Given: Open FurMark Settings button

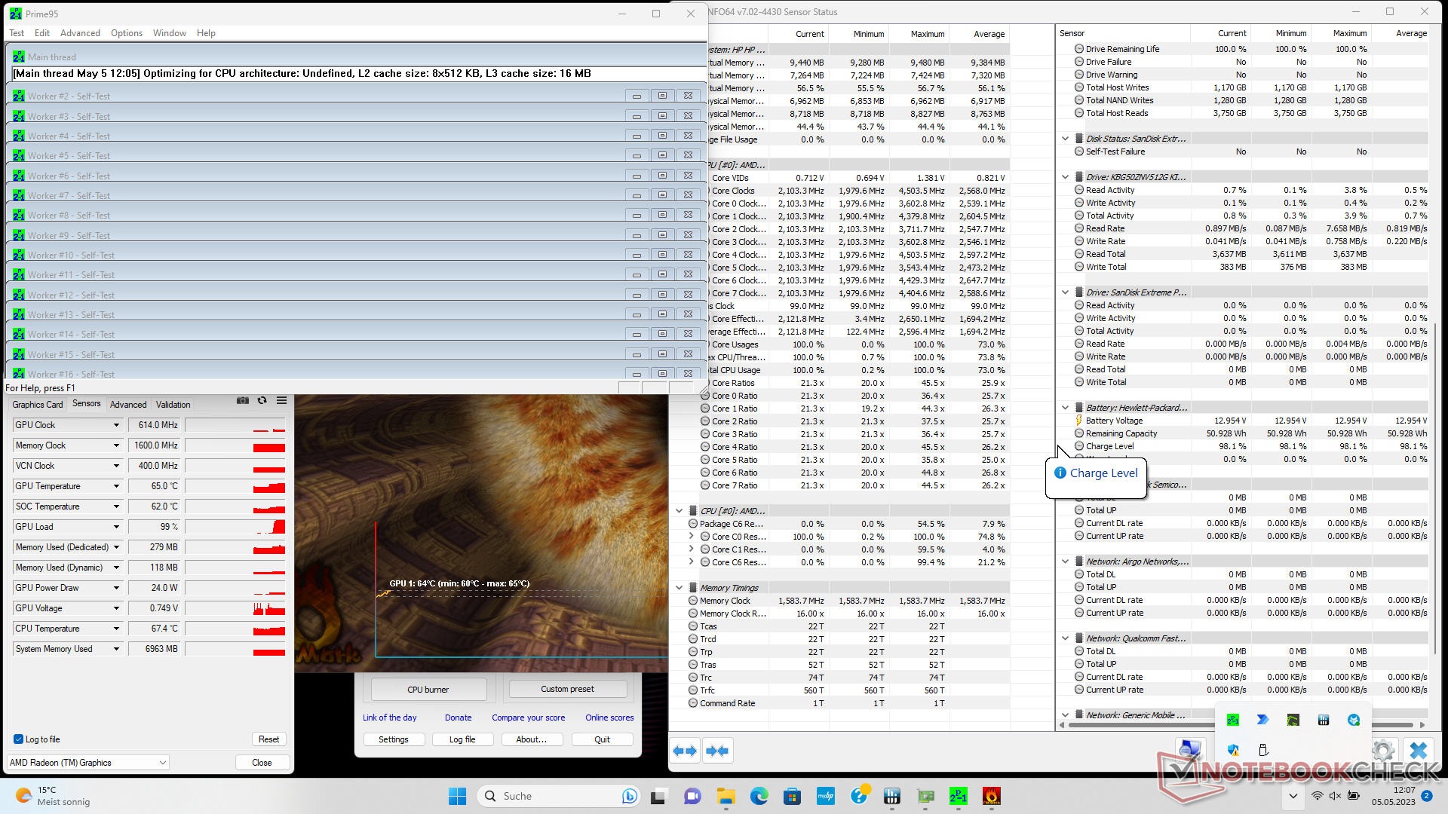Looking at the screenshot, I should (394, 739).
